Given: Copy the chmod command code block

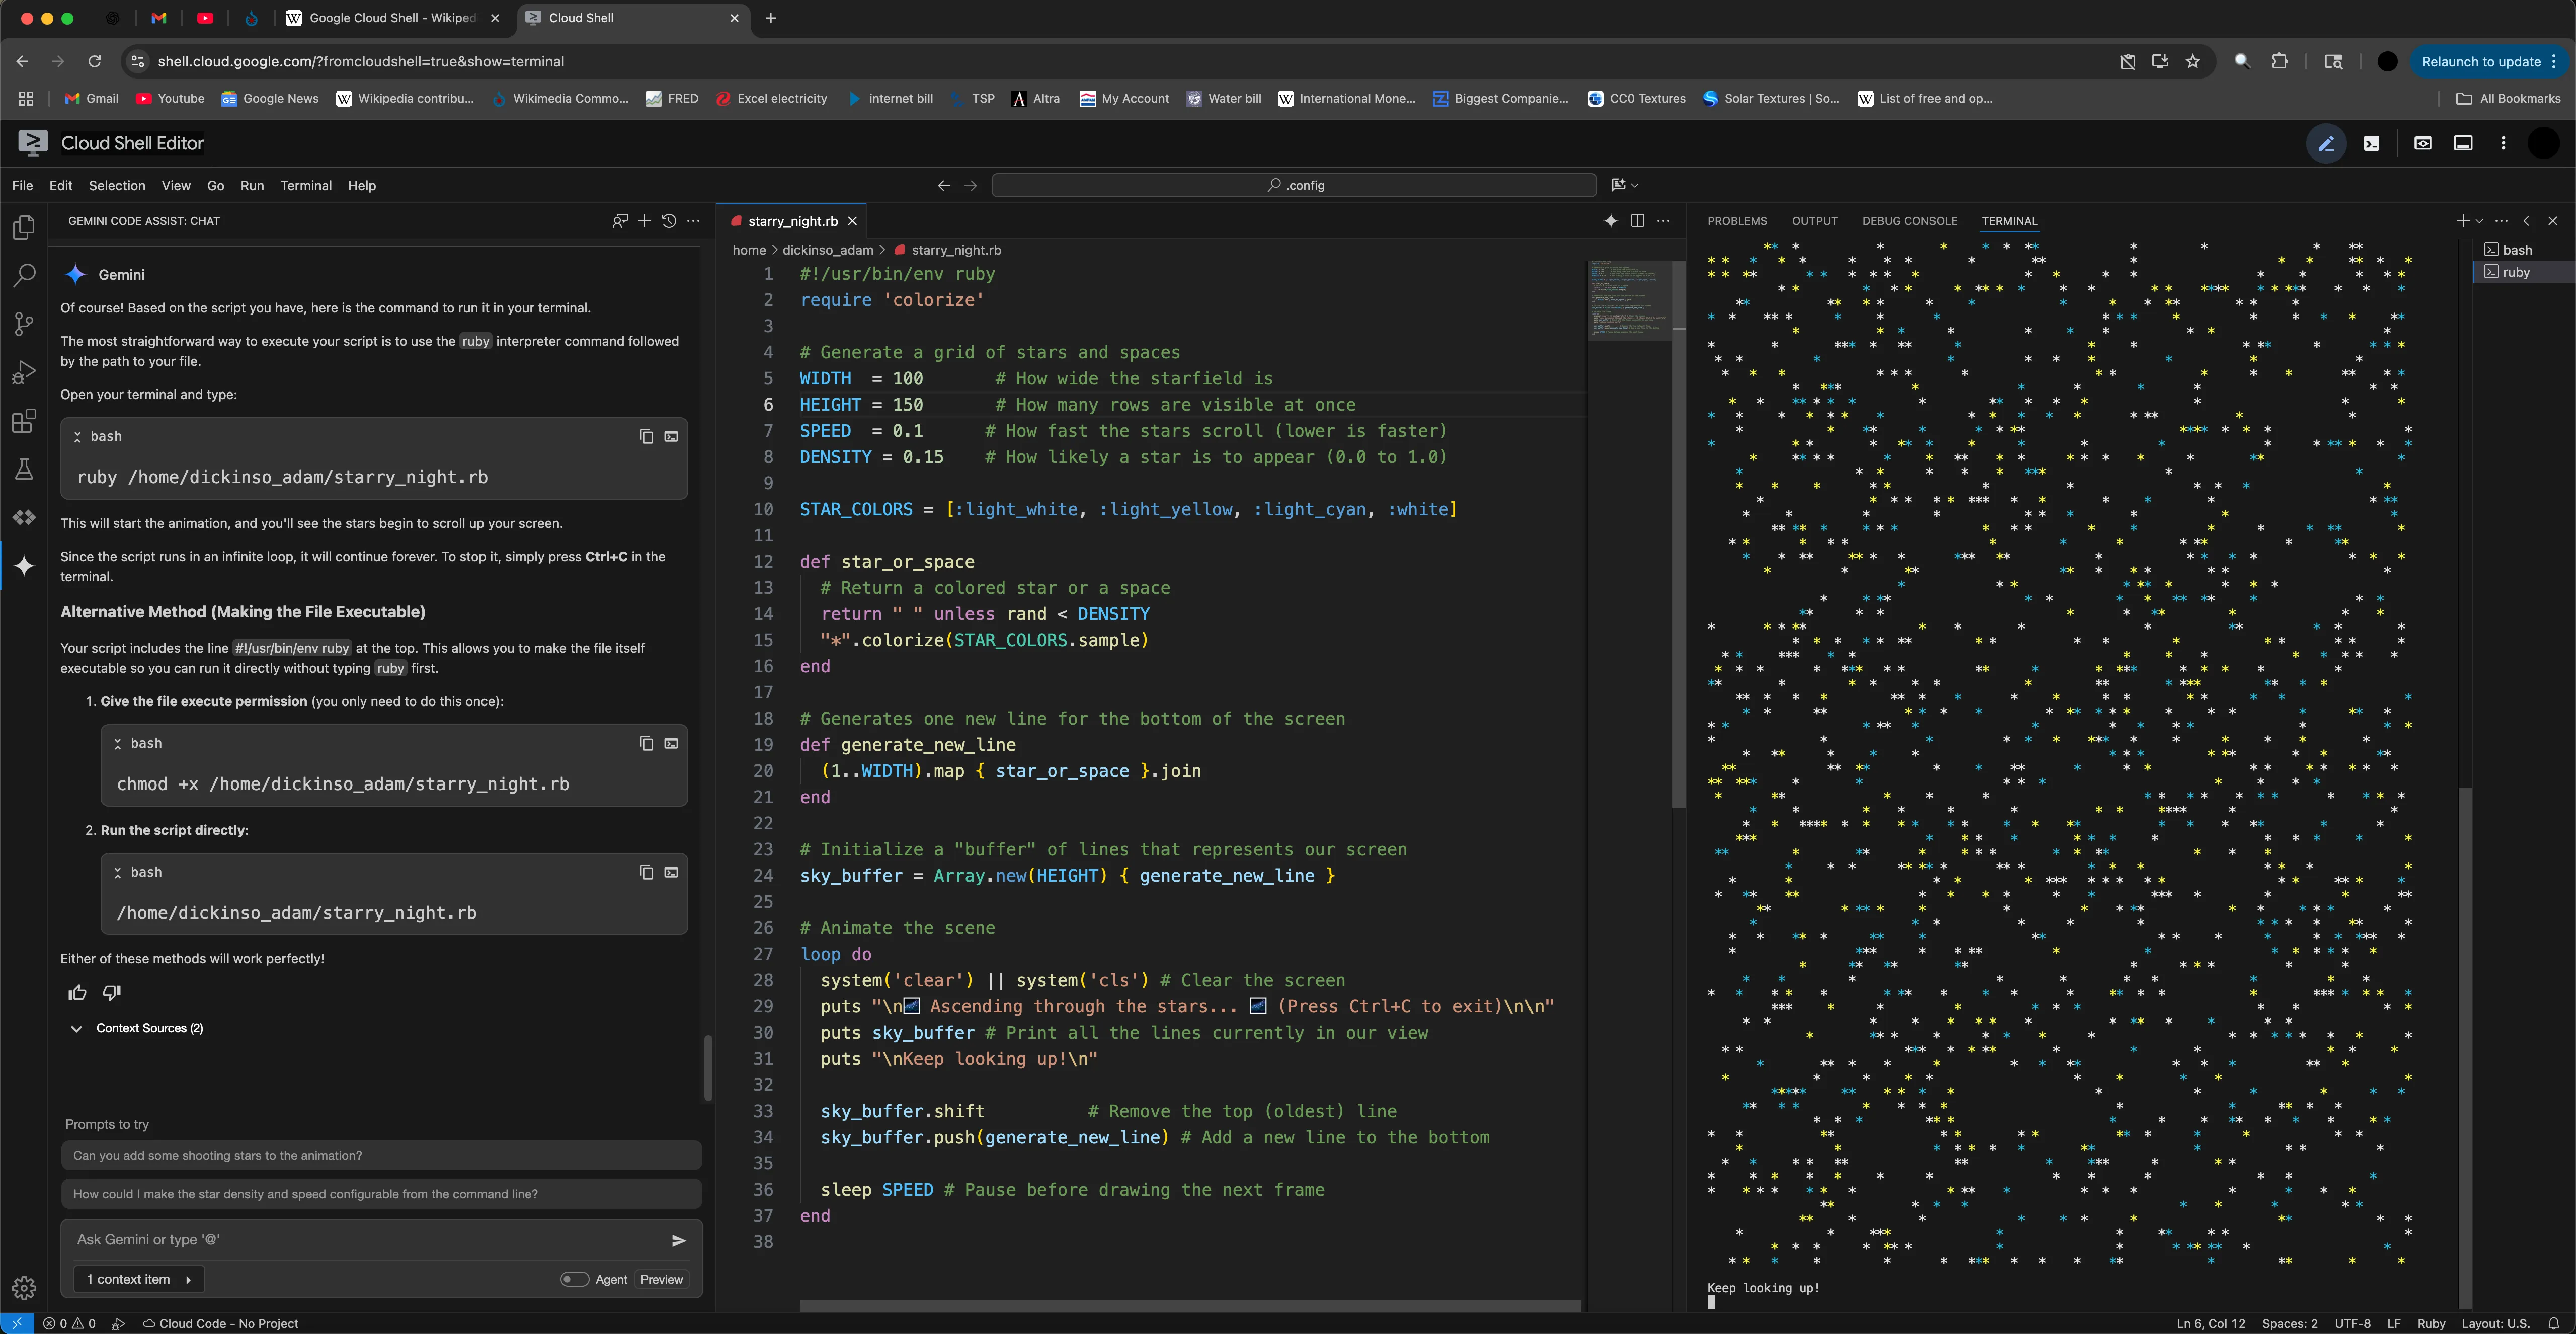Looking at the screenshot, I should point(646,743).
